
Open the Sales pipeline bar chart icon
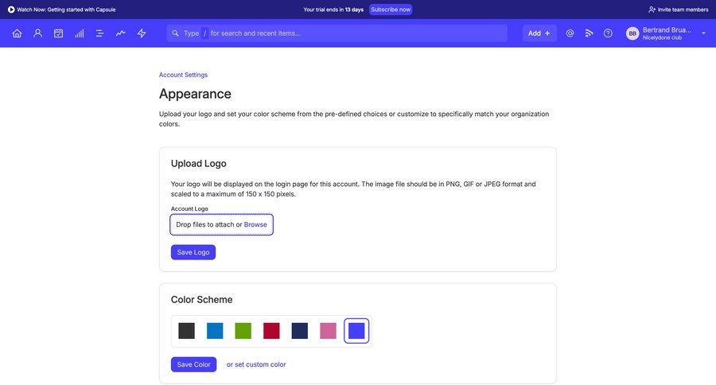[79, 33]
